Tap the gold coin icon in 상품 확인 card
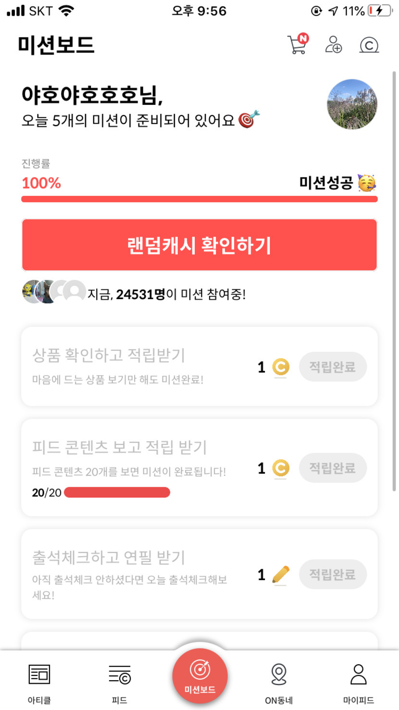The width and height of the screenshot is (399, 710). pos(281,368)
